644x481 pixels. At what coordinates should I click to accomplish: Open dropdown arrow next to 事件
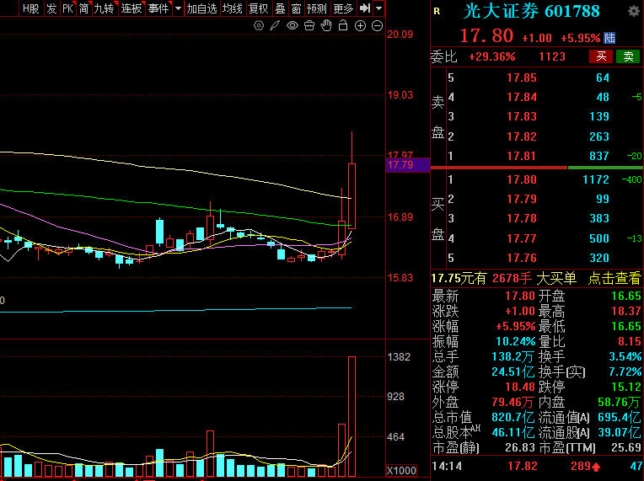pyautogui.click(x=178, y=8)
